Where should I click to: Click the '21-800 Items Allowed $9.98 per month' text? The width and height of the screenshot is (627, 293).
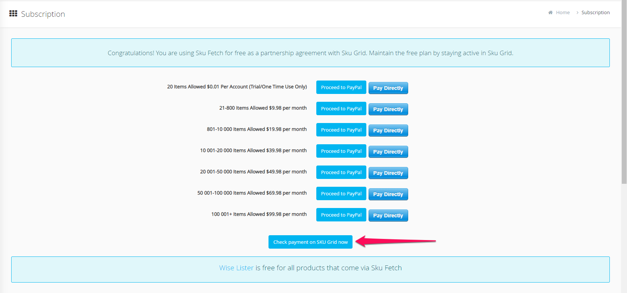click(x=263, y=108)
